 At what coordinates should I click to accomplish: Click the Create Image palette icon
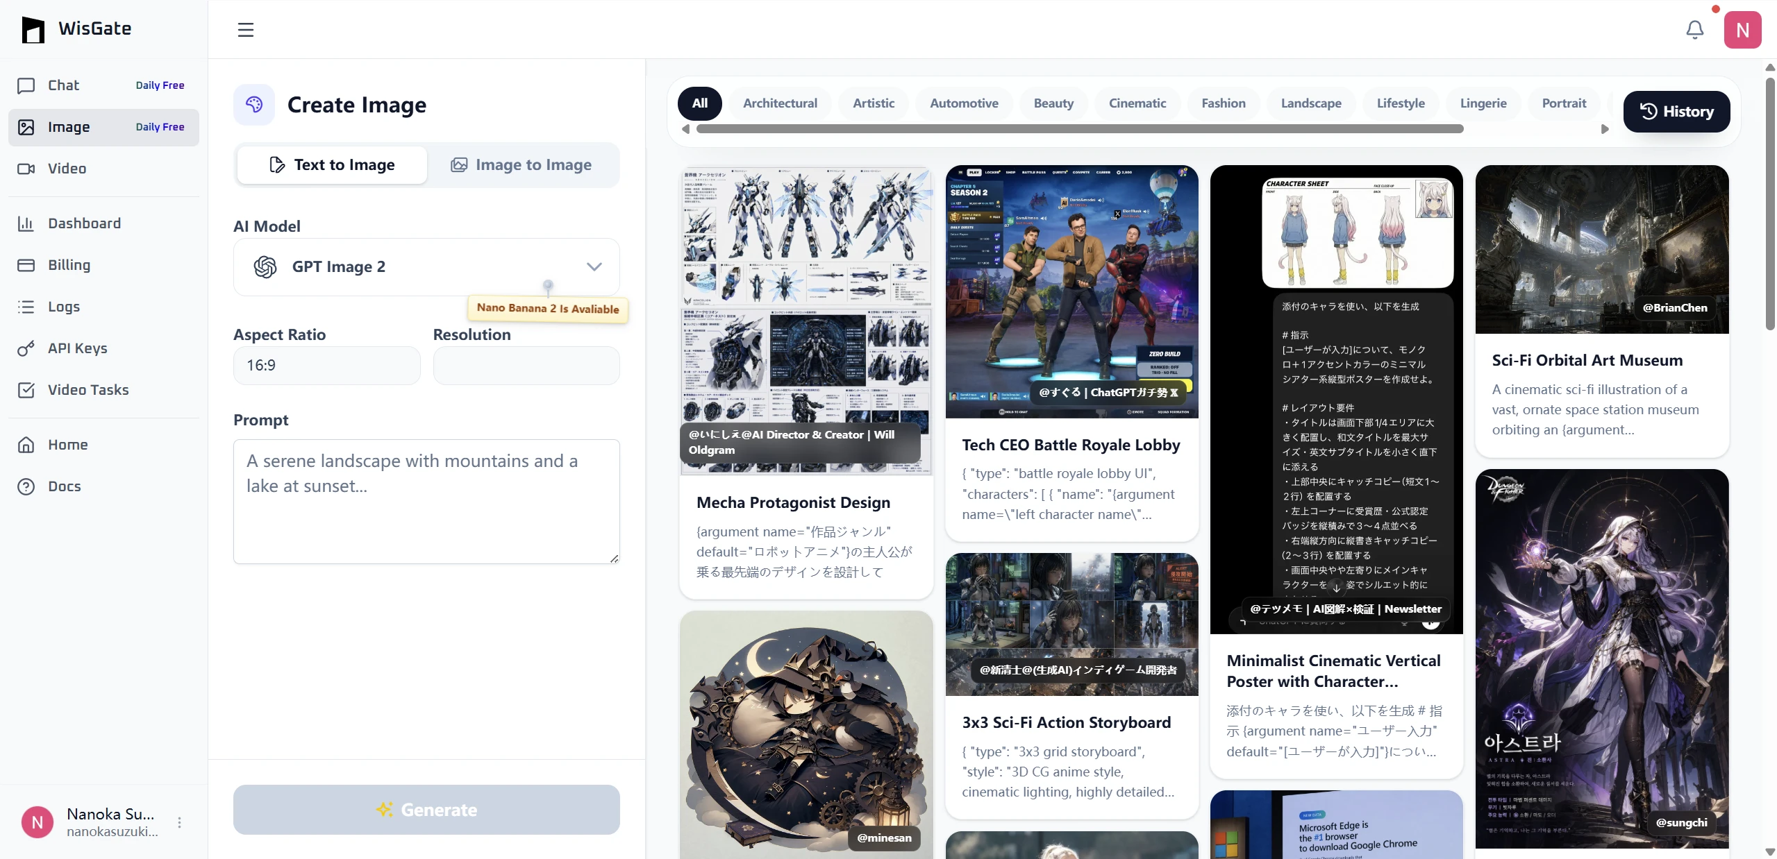point(254,105)
